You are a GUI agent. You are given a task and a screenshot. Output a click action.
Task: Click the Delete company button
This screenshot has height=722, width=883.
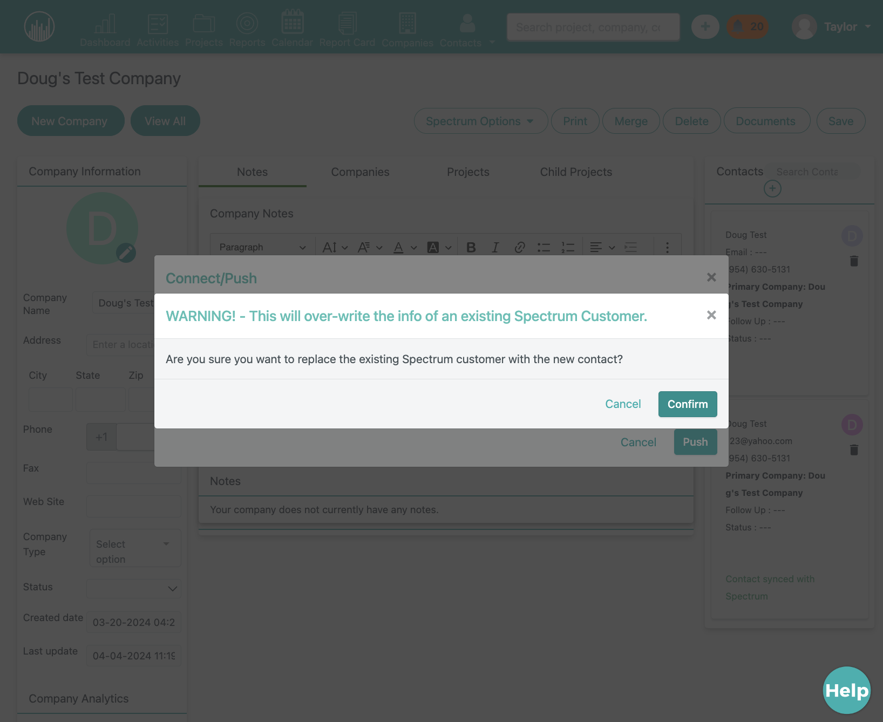[691, 121]
